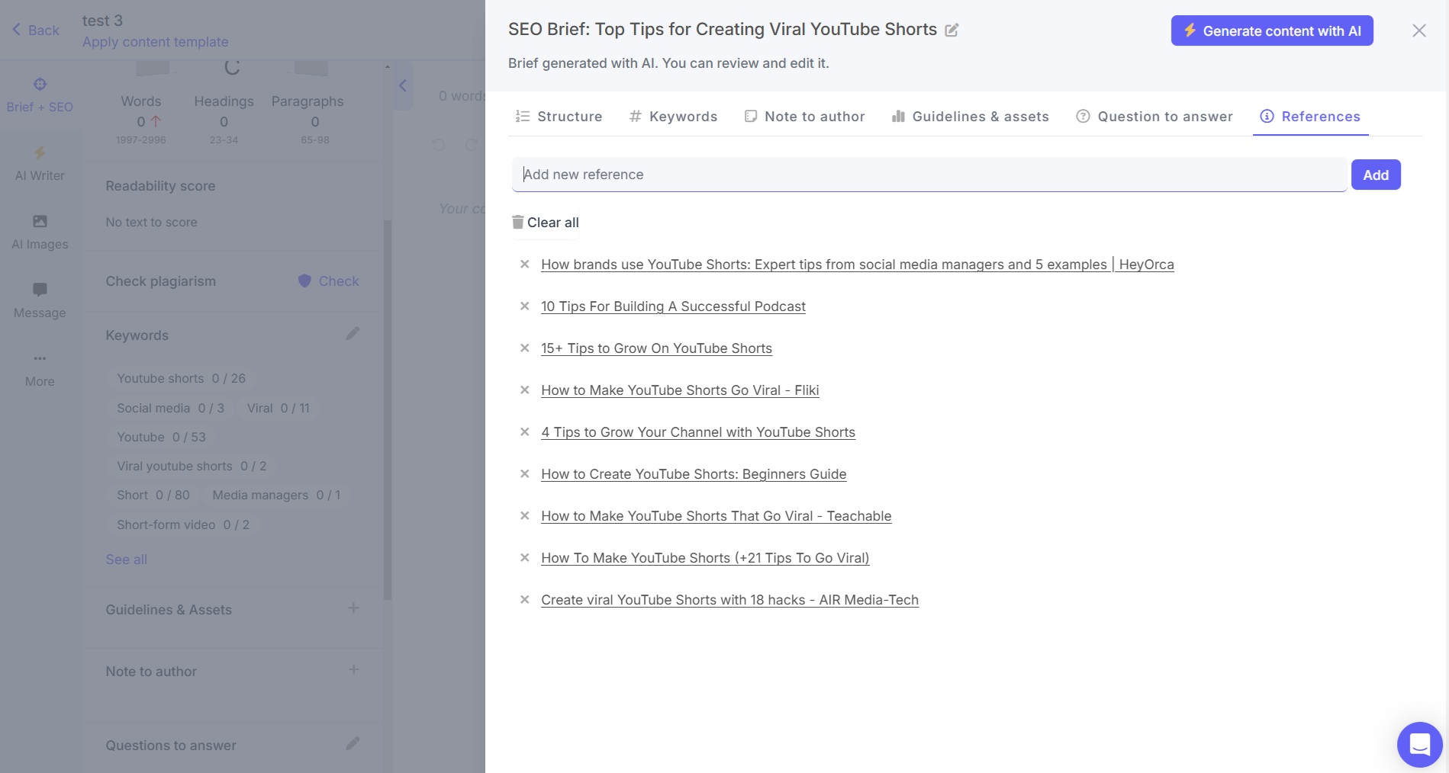Click the undo icon in the editor toolbar
The image size is (1449, 773).
[439, 145]
